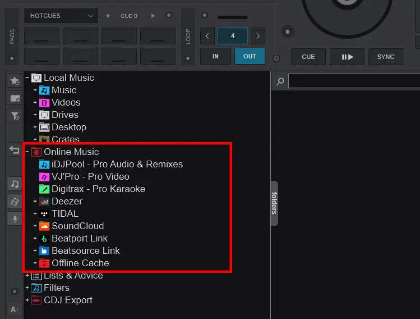The width and height of the screenshot is (420, 319).
Task: Toggle the dot above loop size
Action: click(x=205, y=15)
